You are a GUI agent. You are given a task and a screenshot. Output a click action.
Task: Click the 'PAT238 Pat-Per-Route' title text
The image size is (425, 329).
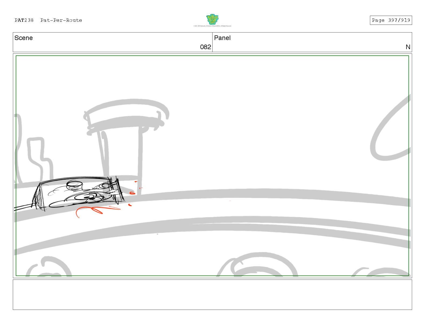[48, 20]
